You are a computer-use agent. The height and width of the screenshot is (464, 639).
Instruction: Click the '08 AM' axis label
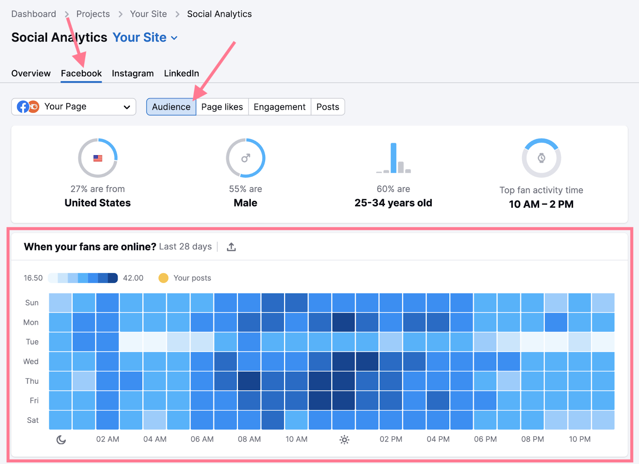[249, 439]
